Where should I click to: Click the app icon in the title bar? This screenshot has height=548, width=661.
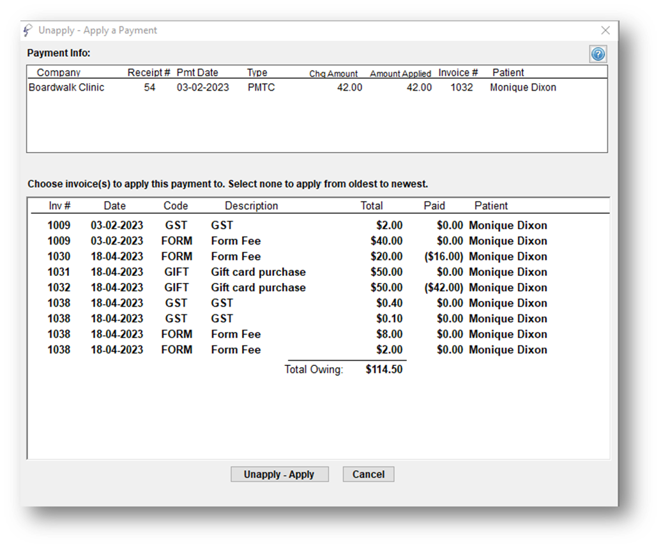point(28,31)
